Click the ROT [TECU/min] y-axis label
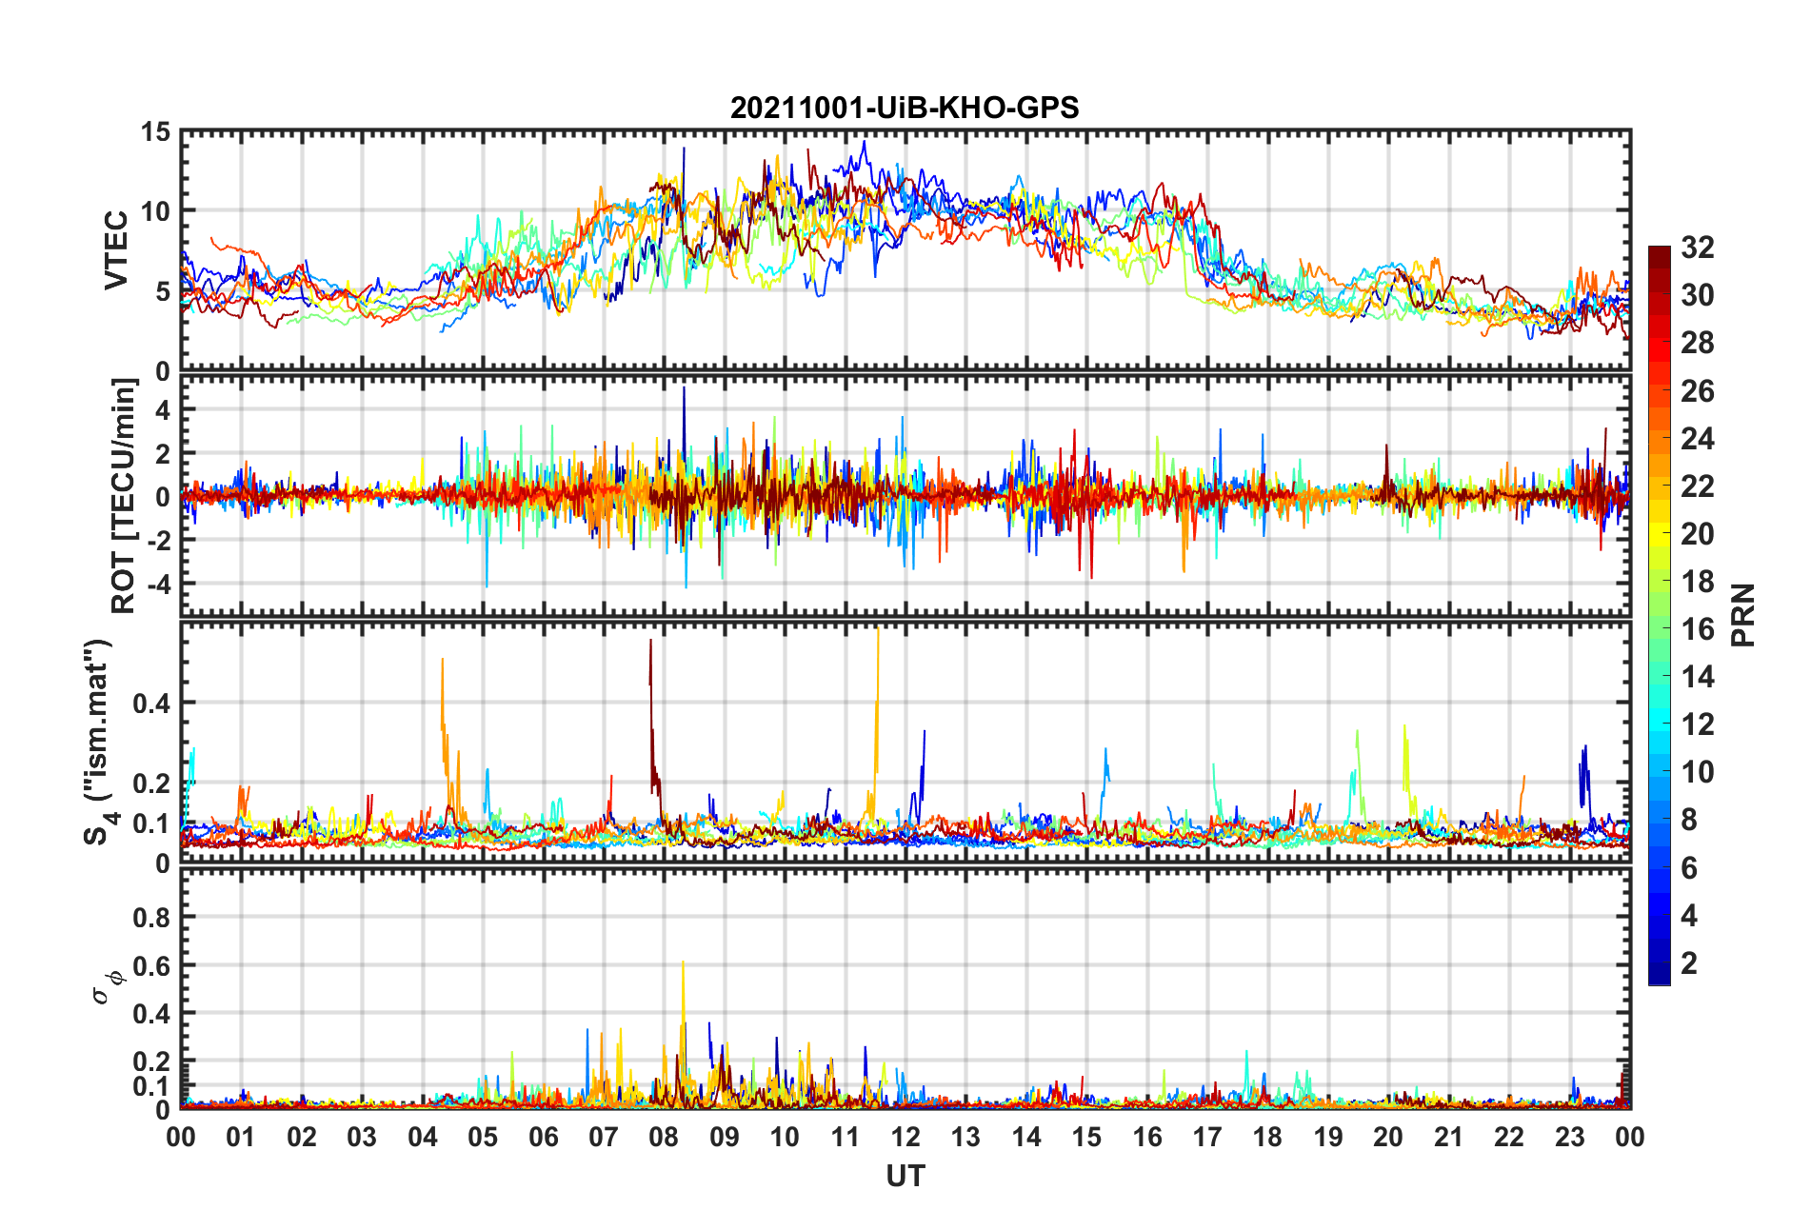Screen dimensions: 1811x1230 pos(124,496)
